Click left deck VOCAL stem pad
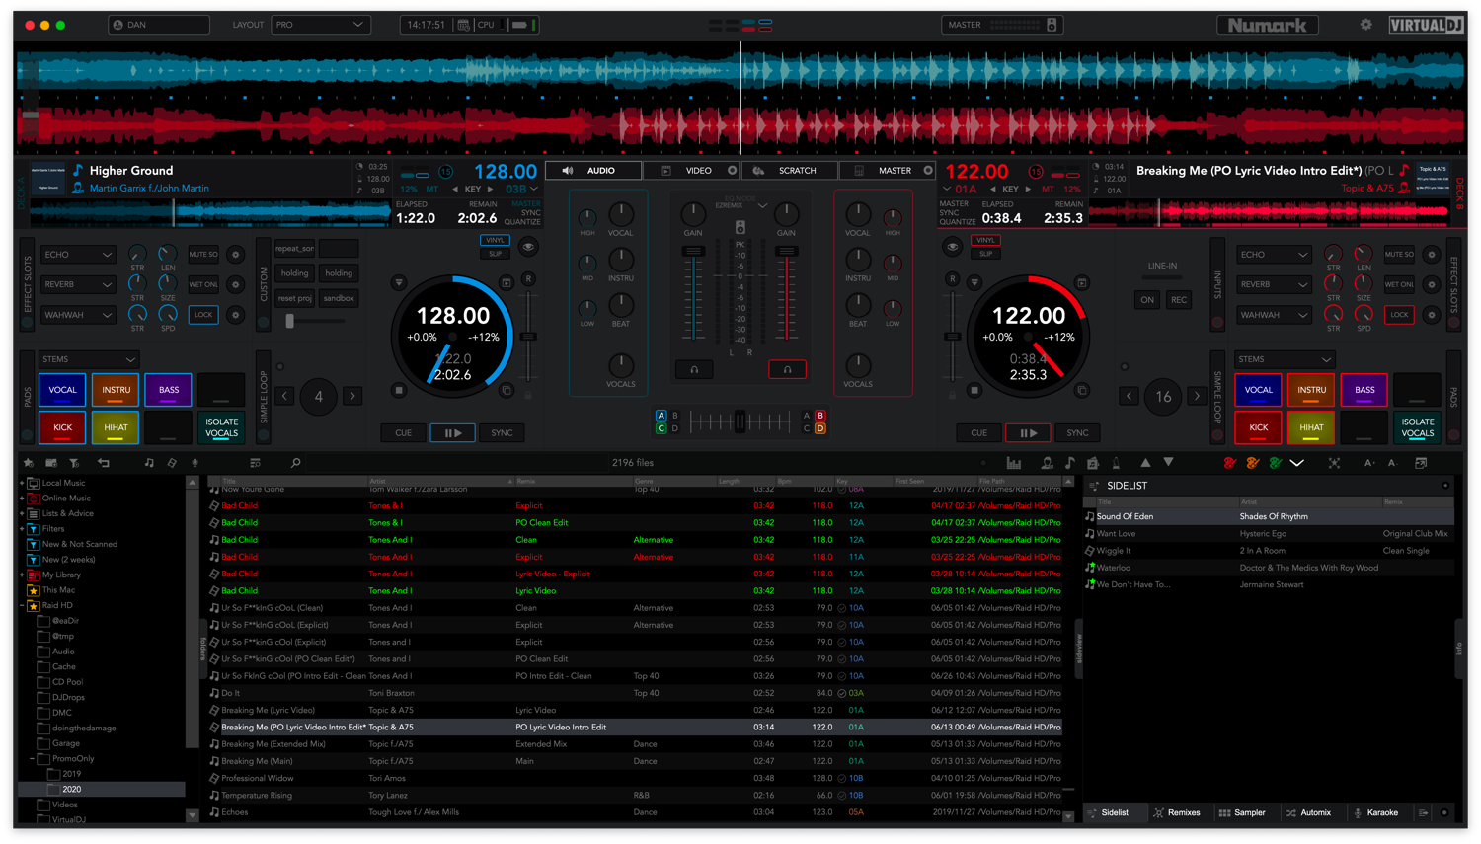This screenshot has height=844, width=1481. point(62,390)
